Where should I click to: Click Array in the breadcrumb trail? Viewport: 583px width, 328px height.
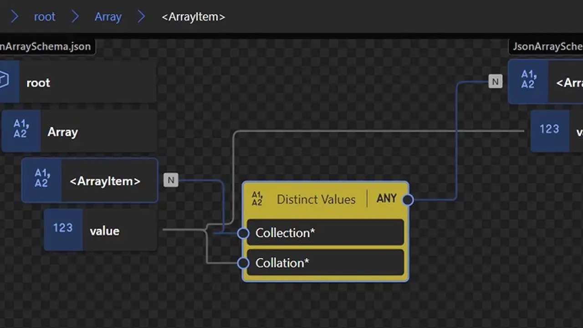click(x=108, y=16)
